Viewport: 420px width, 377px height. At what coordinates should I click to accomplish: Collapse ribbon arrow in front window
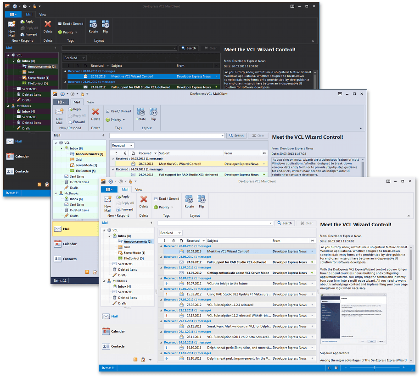[409, 215]
